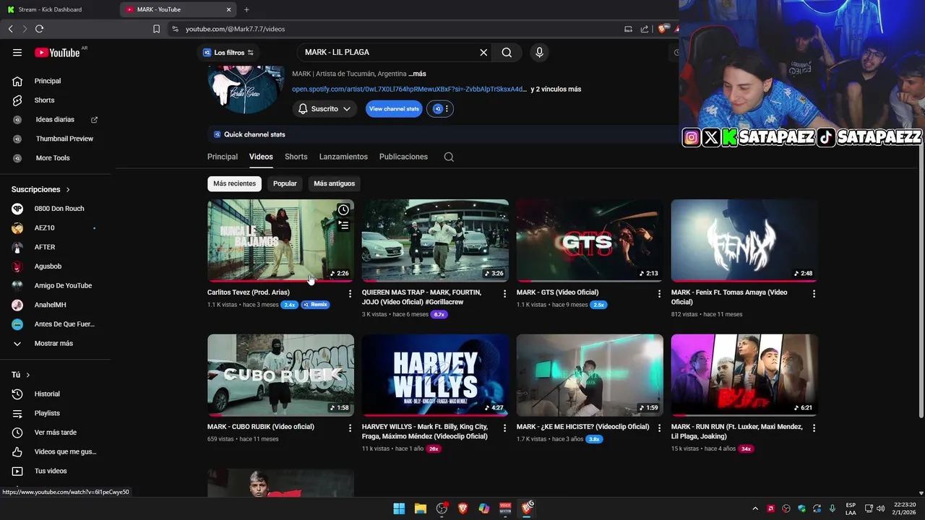Search within the channel magnifier icon

pos(449,157)
